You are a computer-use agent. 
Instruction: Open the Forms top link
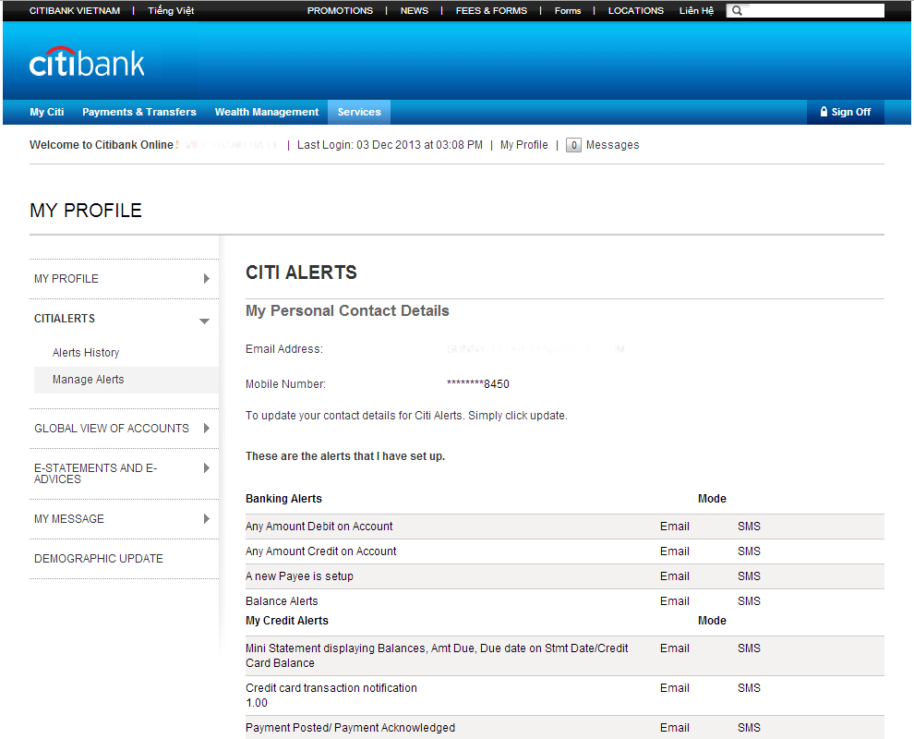coord(568,10)
